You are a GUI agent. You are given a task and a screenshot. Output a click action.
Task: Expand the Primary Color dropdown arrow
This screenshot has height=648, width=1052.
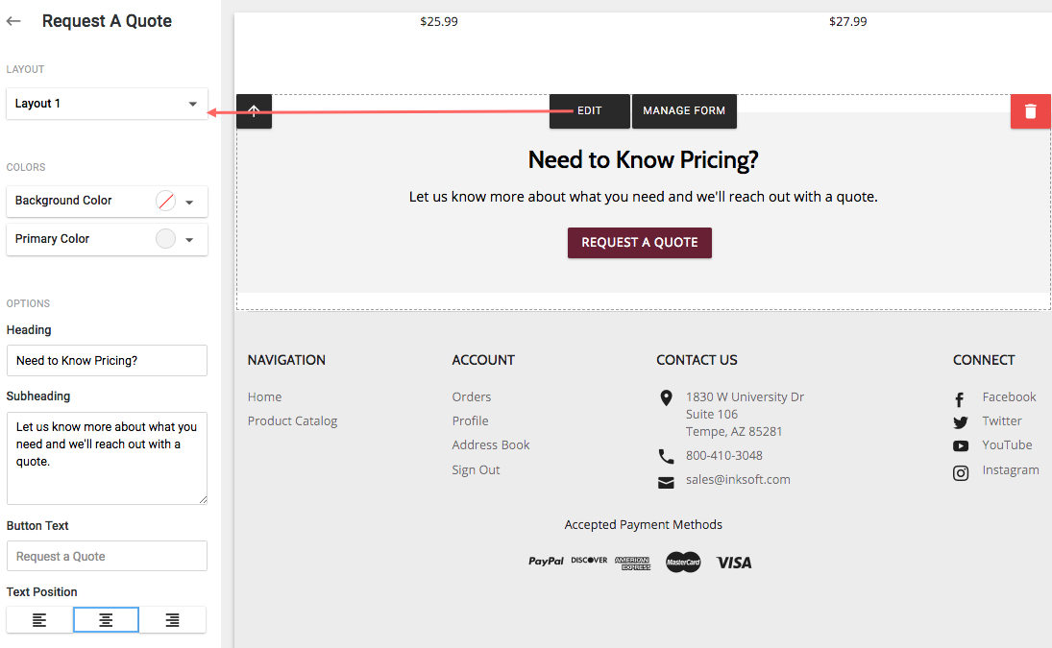189,240
